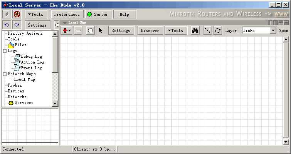Select the arrow pointer tool
The width and height of the screenshot is (291, 154).
tap(101, 30)
